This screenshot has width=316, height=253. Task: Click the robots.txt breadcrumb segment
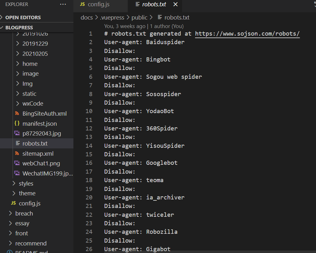coord(177,18)
